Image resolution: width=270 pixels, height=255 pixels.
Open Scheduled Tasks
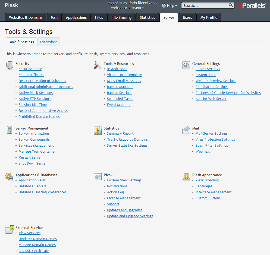(120, 99)
